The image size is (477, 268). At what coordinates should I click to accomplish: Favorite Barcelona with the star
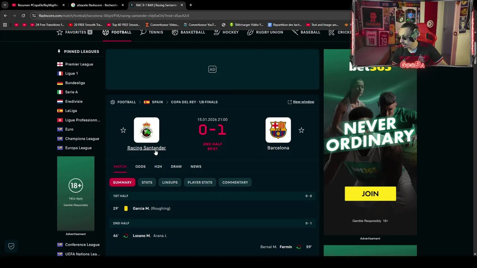coord(301,130)
